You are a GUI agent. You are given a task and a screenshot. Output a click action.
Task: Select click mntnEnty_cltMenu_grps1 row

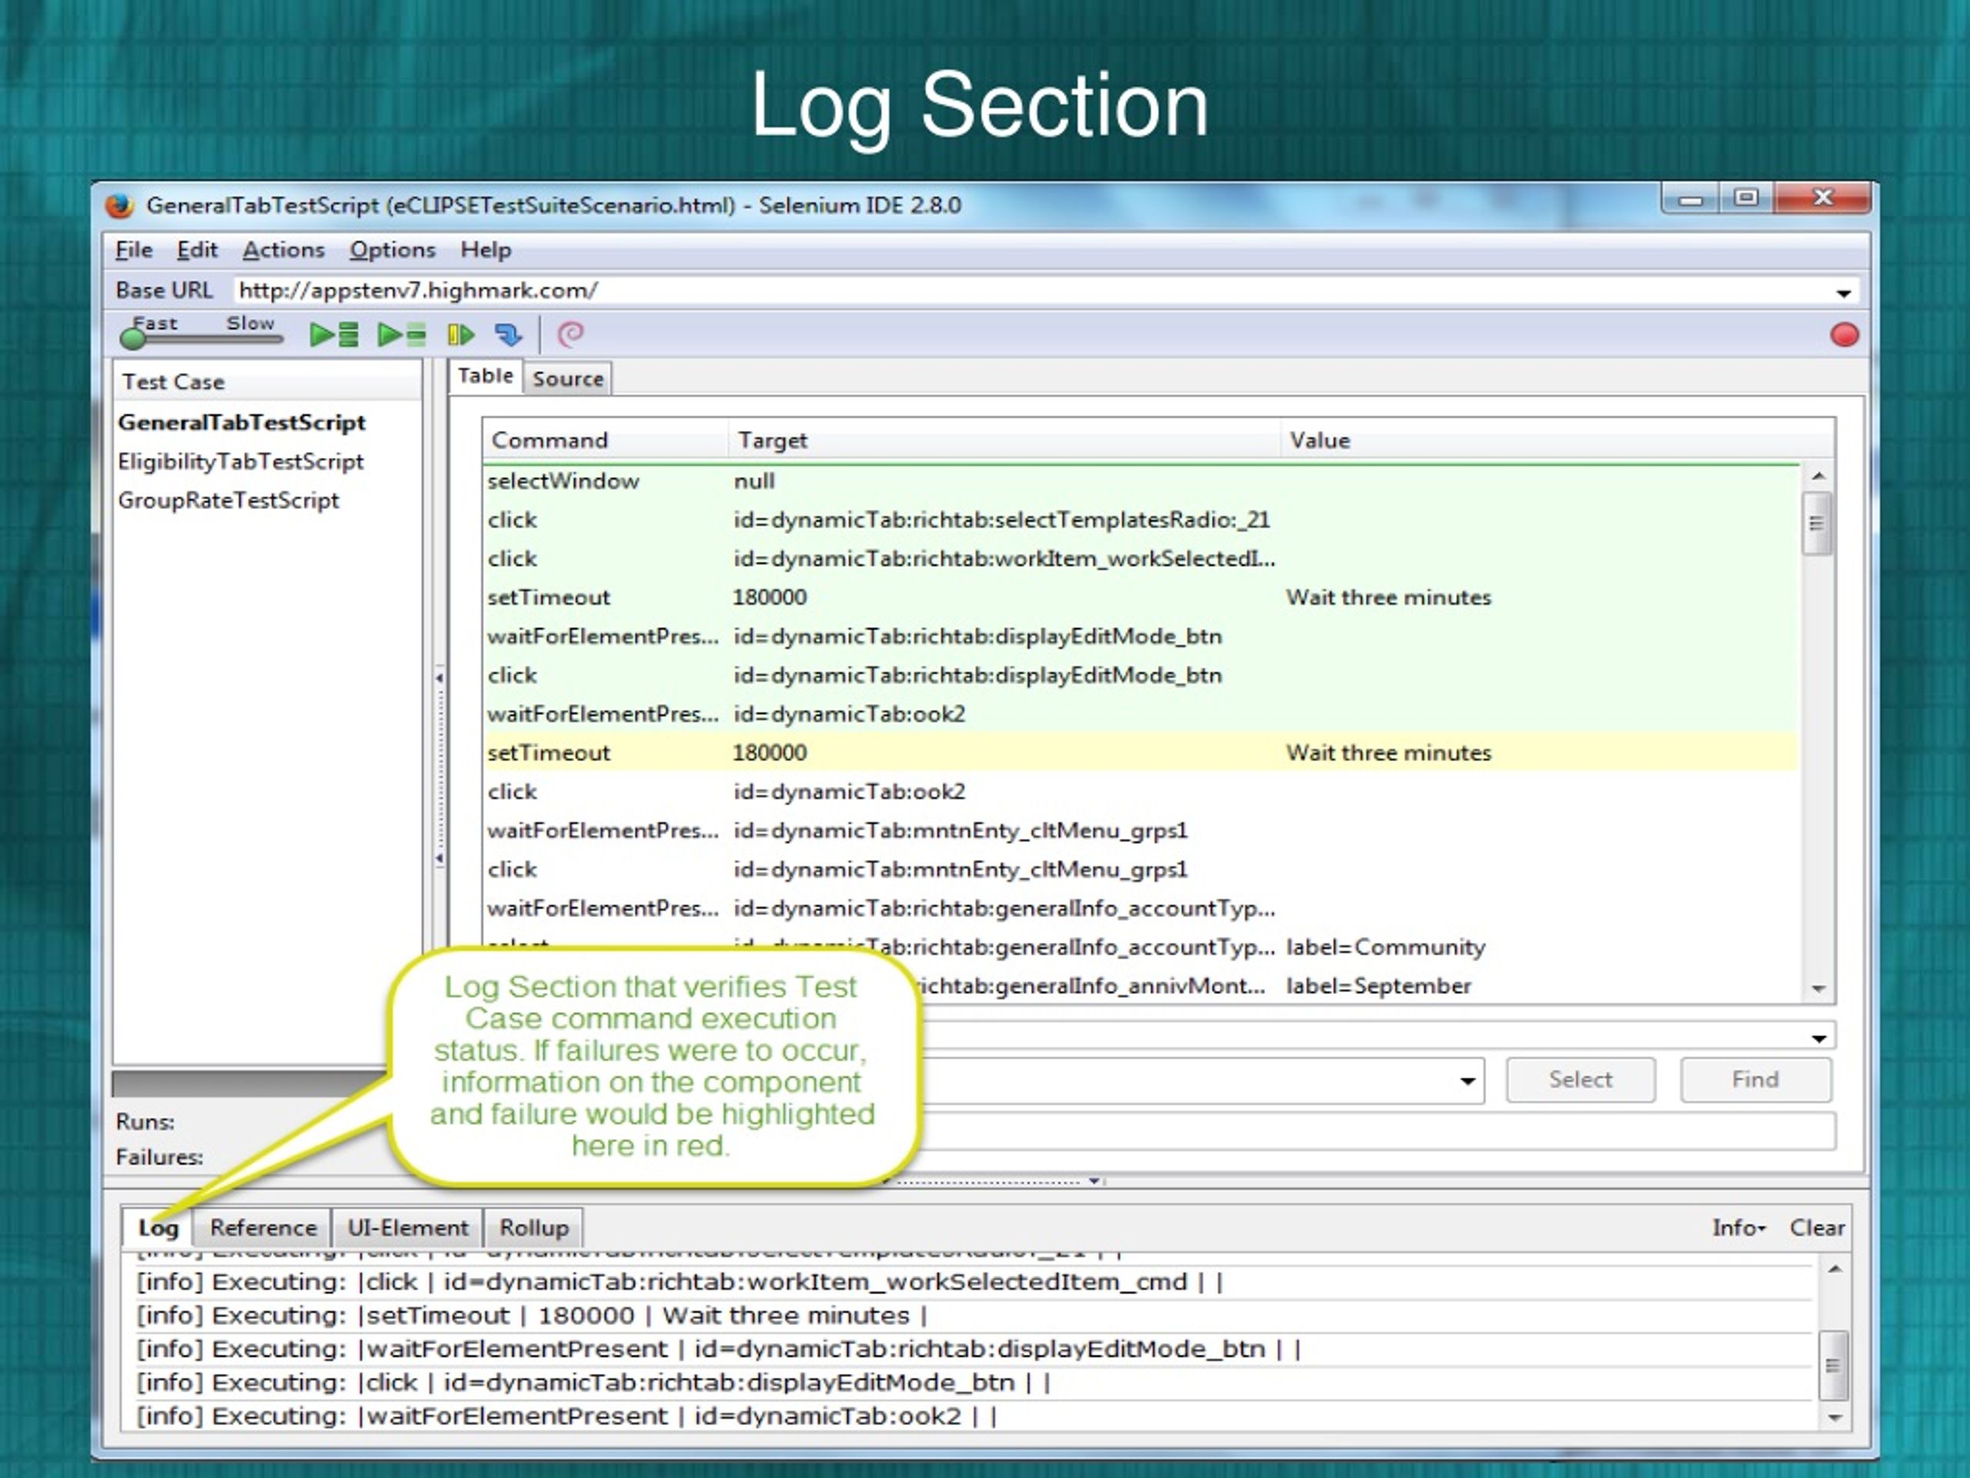[x=1141, y=870]
